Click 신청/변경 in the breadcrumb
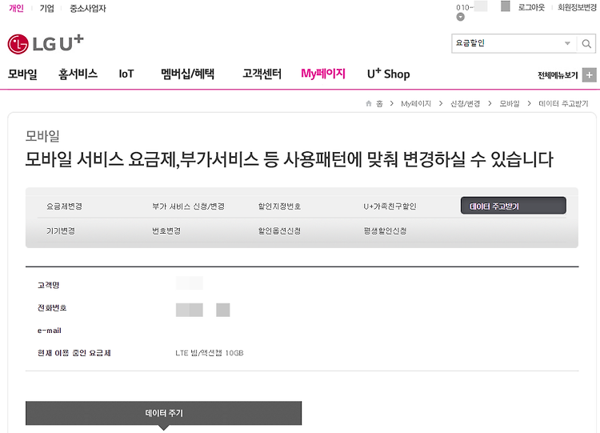This screenshot has width=600, height=433. 465,103
